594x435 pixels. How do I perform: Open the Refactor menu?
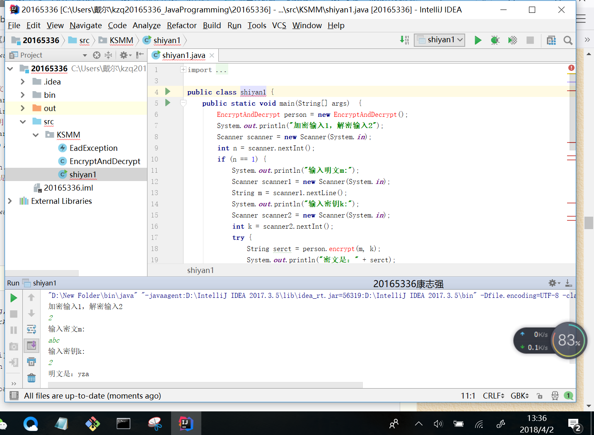(x=181, y=26)
